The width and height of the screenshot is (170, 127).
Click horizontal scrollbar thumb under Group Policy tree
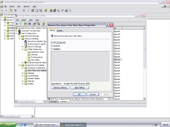27,101
